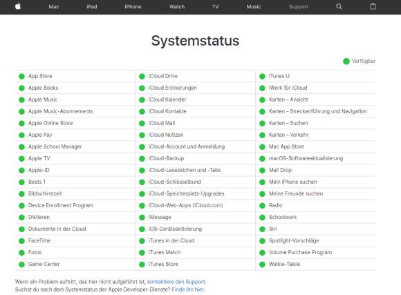Select the 'Apple School Manager' entry
Image resolution: width=401 pixels, height=295 pixels.
pyautogui.click(x=55, y=146)
